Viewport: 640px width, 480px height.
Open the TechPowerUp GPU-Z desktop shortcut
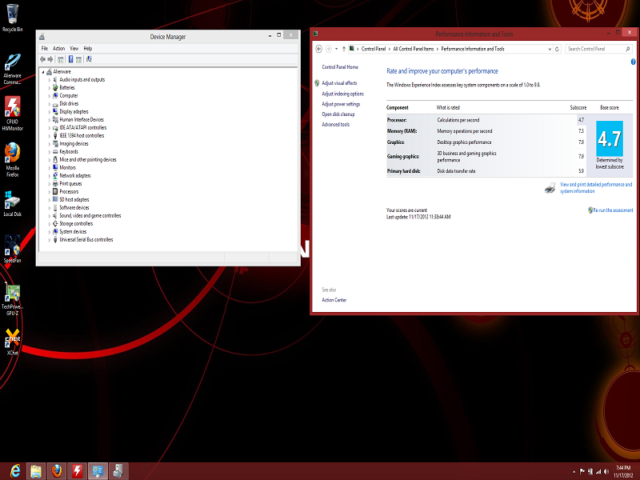pos(12,299)
